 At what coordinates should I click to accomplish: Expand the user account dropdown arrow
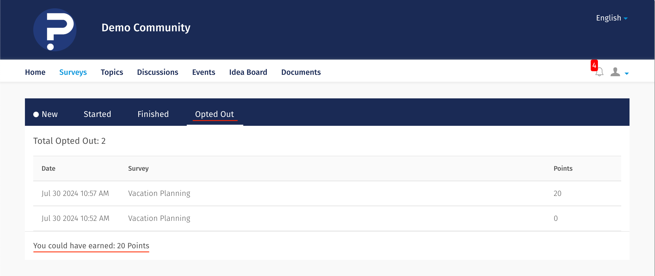coord(627,73)
